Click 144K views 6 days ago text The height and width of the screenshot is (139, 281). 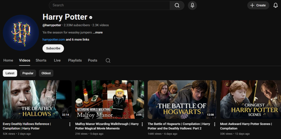point(162,134)
